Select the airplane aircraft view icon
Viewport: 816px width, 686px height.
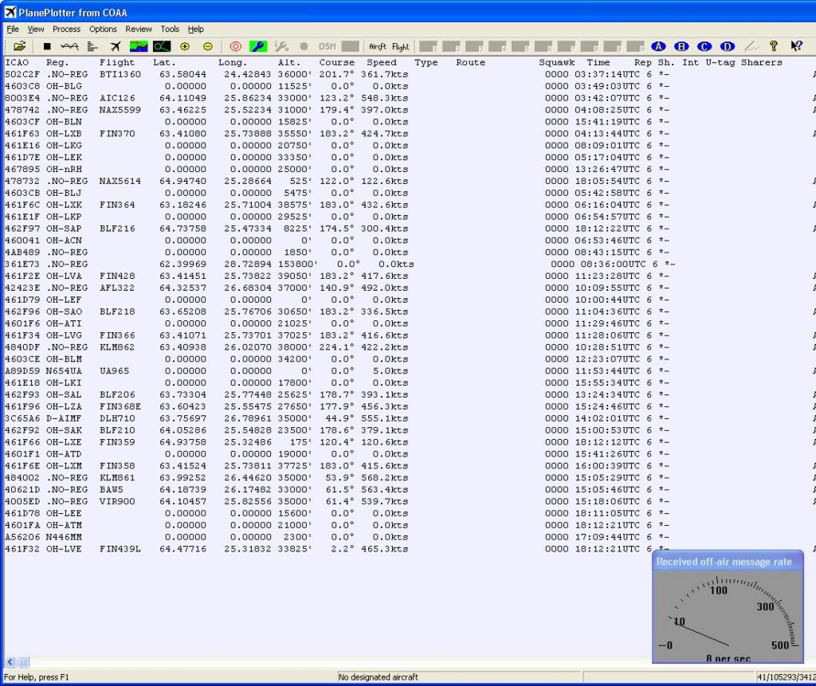[x=116, y=47]
